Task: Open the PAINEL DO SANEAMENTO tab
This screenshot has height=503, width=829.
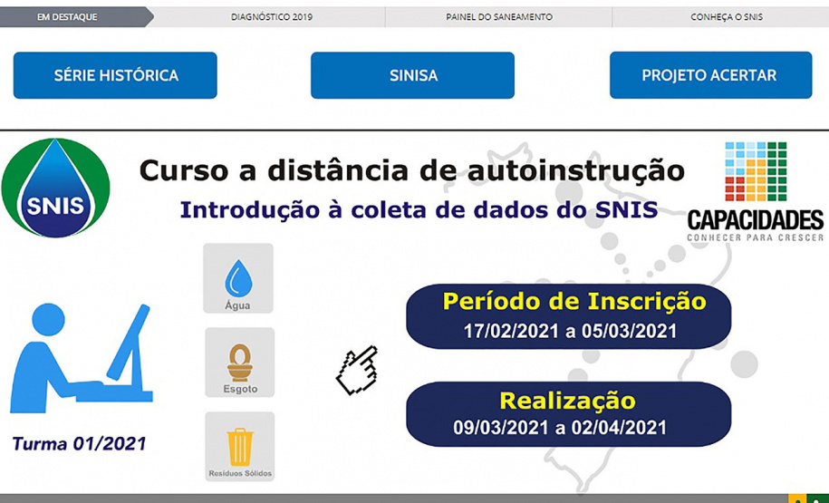Action: (498, 17)
